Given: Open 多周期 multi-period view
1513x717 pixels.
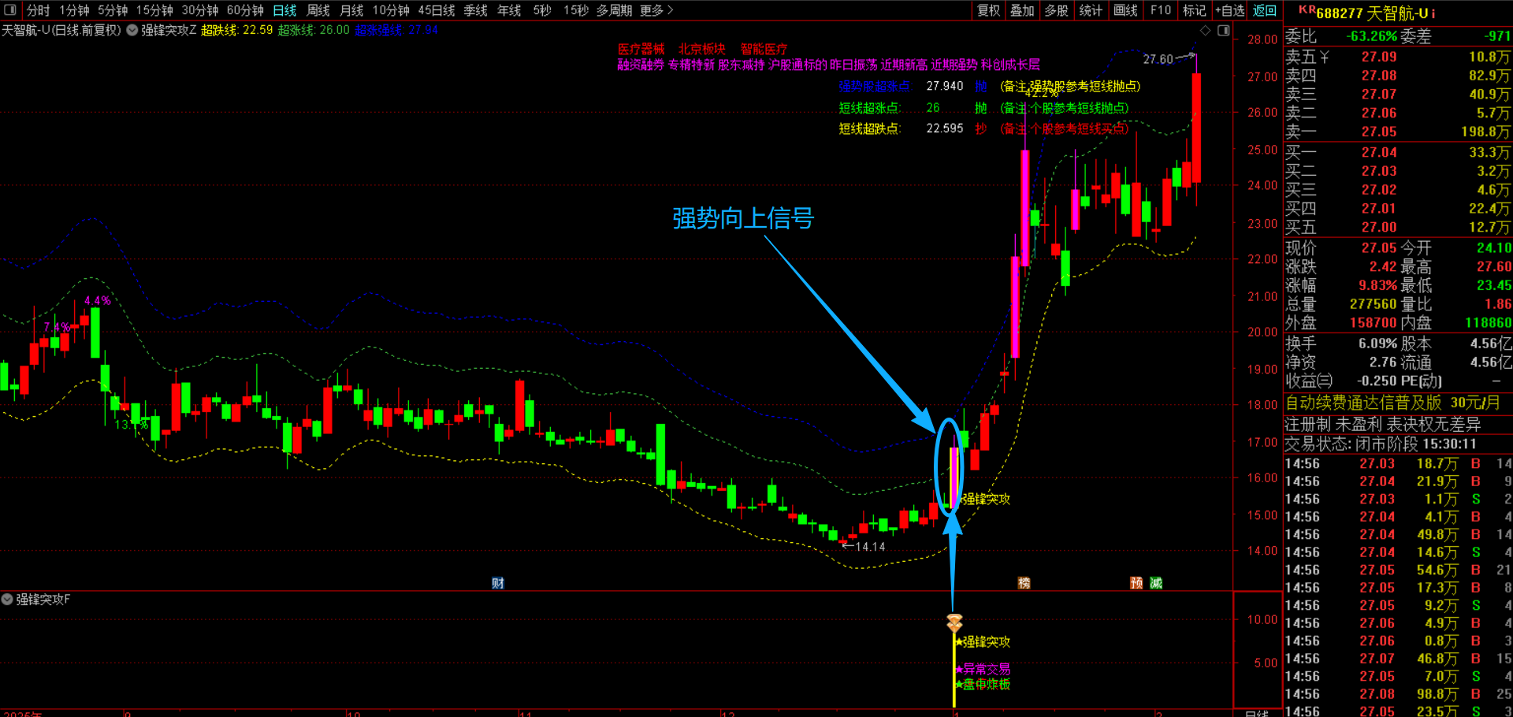Looking at the screenshot, I should pyautogui.click(x=614, y=10).
